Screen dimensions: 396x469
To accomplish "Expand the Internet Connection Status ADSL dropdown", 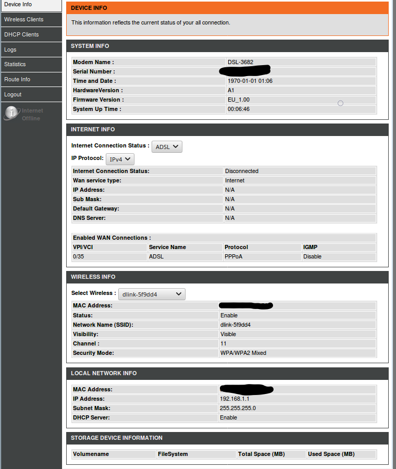I will coord(167,147).
